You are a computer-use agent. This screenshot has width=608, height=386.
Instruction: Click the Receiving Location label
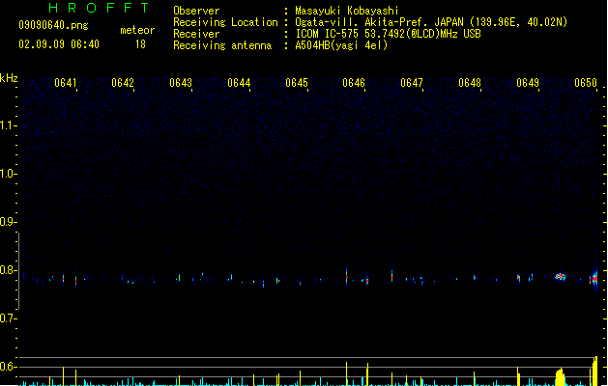225,22
